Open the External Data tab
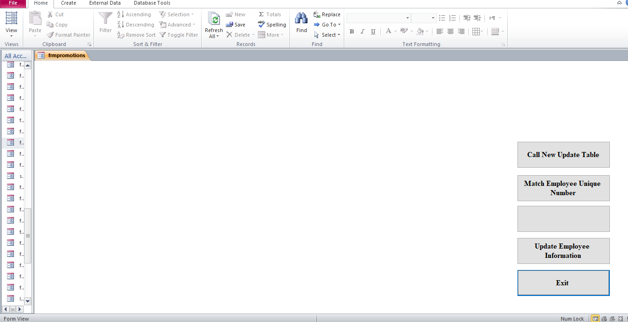This screenshot has width=628, height=322. (x=105, y=3)
